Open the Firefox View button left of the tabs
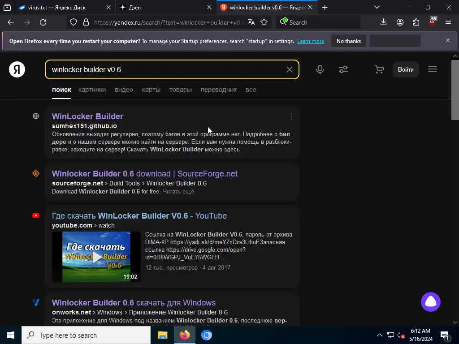 pyautogui.click(x=7, y=8)
